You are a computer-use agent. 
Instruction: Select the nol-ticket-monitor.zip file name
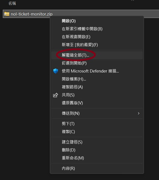click(x=31, y=14)
